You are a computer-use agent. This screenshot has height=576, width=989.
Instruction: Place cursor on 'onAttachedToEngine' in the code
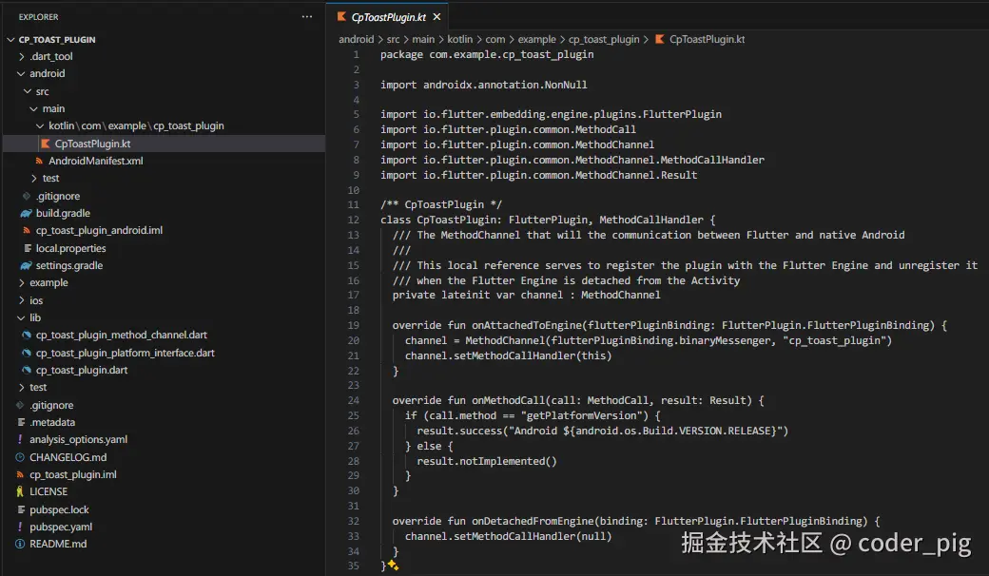[526, 325]
